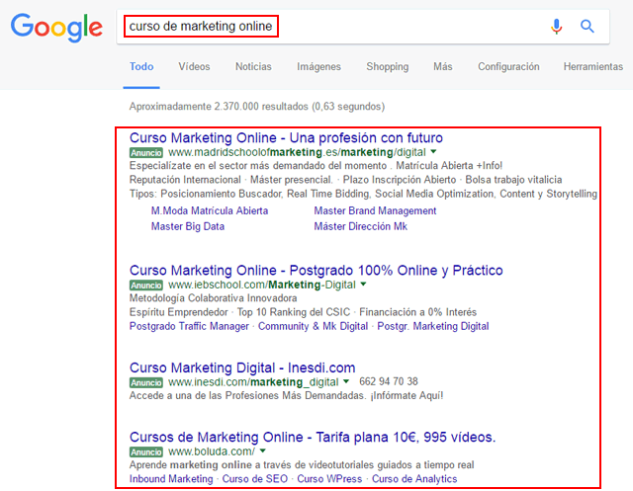Open 'Cursos de Marketing Online - Tarifa plana' ad
The image size is (633, 491).
click(313, 437)
